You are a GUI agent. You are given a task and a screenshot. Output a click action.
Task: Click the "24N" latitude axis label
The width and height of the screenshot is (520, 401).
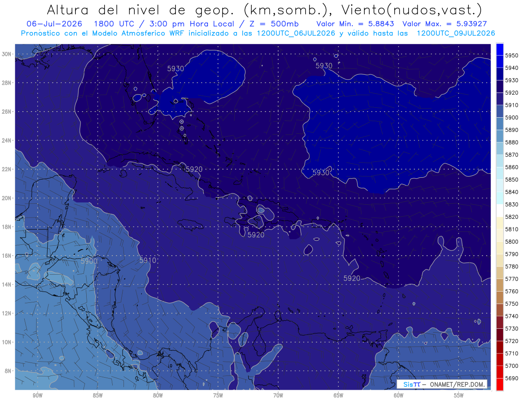(x=6, y=141)
